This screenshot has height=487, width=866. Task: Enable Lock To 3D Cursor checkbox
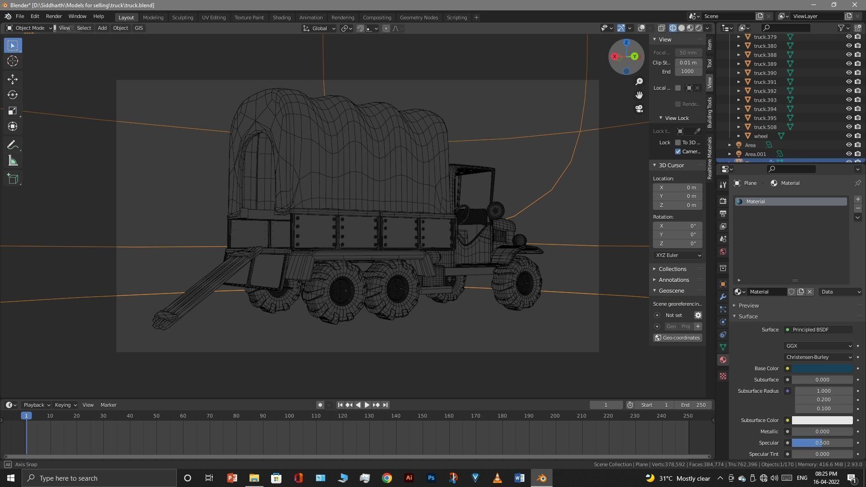677,142
